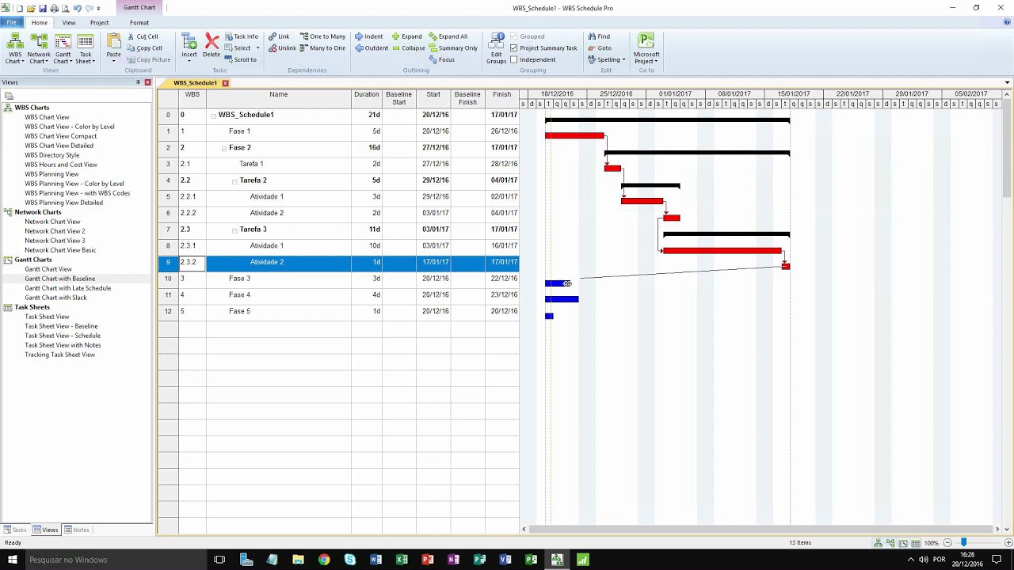The width and height of the screenshot is (1014, 570).
Task: Switch to the Format ribbon tab
Action: (x=139, y=22)
